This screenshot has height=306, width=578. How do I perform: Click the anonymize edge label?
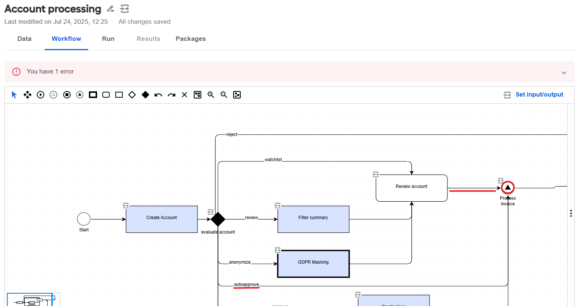pyautogui.click(x=240, y=262)
